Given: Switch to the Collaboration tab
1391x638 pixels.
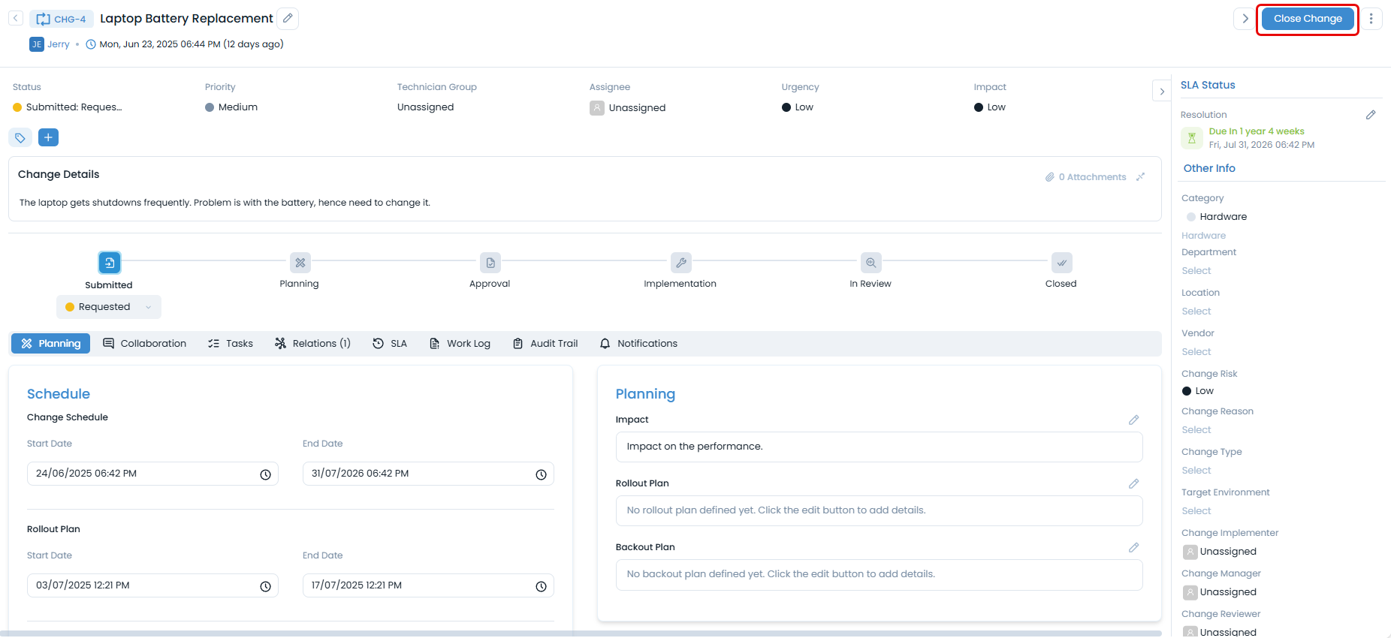Looking at the screenshot, I should 145,344.
